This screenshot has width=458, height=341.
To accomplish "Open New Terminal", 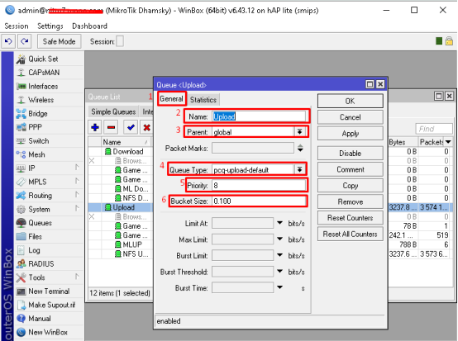I will [x=49, y=291].
